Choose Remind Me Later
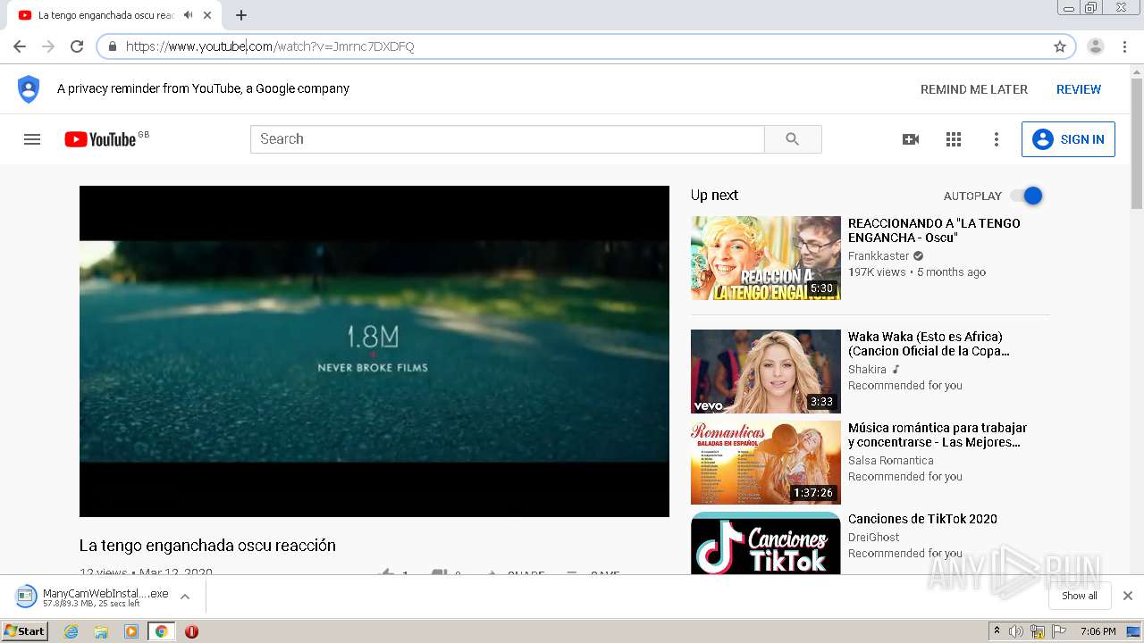1144x643 pixels. coord(974,89)
